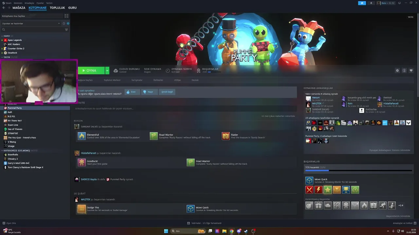Expand the Oyunlar ve Yazılımlar dropdown
This screenshot has height=235, width=419.
(31, 23)
